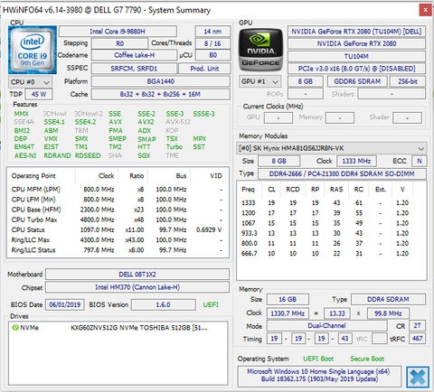Image resolution: width=434 pixels, height=392 pixels.
Task: Click the NVIDIA GeForce logo image
Action: (x=261, y=50)
